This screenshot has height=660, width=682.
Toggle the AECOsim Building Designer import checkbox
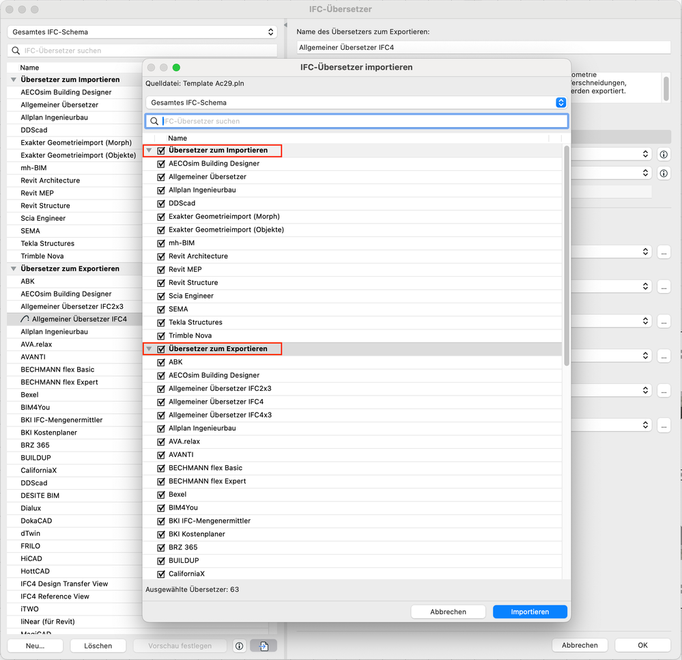click(161, 164)
